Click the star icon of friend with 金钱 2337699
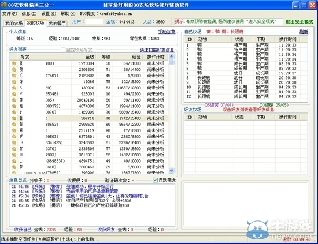Screen dimensions: 318x244 pos(14,148)
